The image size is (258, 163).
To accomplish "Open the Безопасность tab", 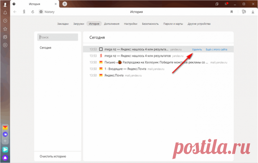I will coord(150,24).
